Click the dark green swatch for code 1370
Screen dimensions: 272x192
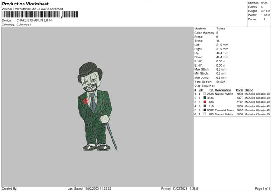(x=204, y=98)
